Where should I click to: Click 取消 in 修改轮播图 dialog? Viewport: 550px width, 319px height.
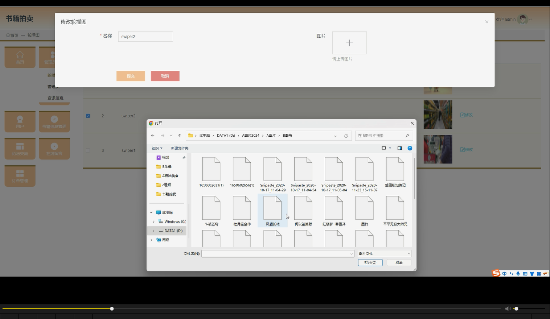click(x=165, y=76)
